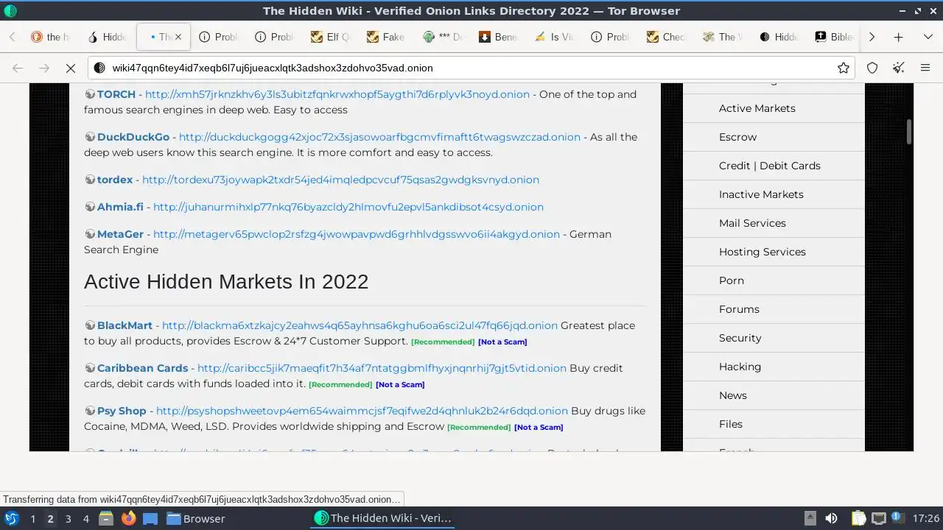Screen dimensions: 943x530
Task: Select Escrow in the sidebar
Action: pyautogui.click(x=737, y=137)
